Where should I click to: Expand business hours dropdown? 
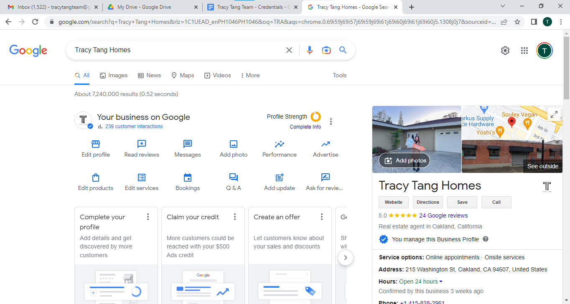[x=440, y=281]
